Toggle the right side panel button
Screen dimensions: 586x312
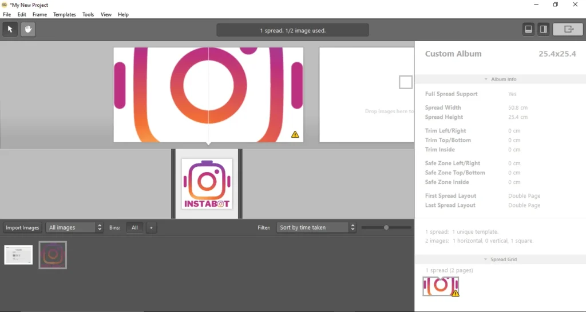544,29
